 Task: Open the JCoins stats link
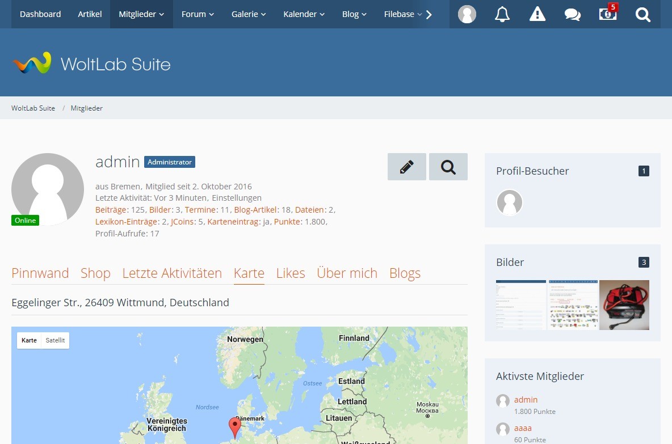(183, 222)
